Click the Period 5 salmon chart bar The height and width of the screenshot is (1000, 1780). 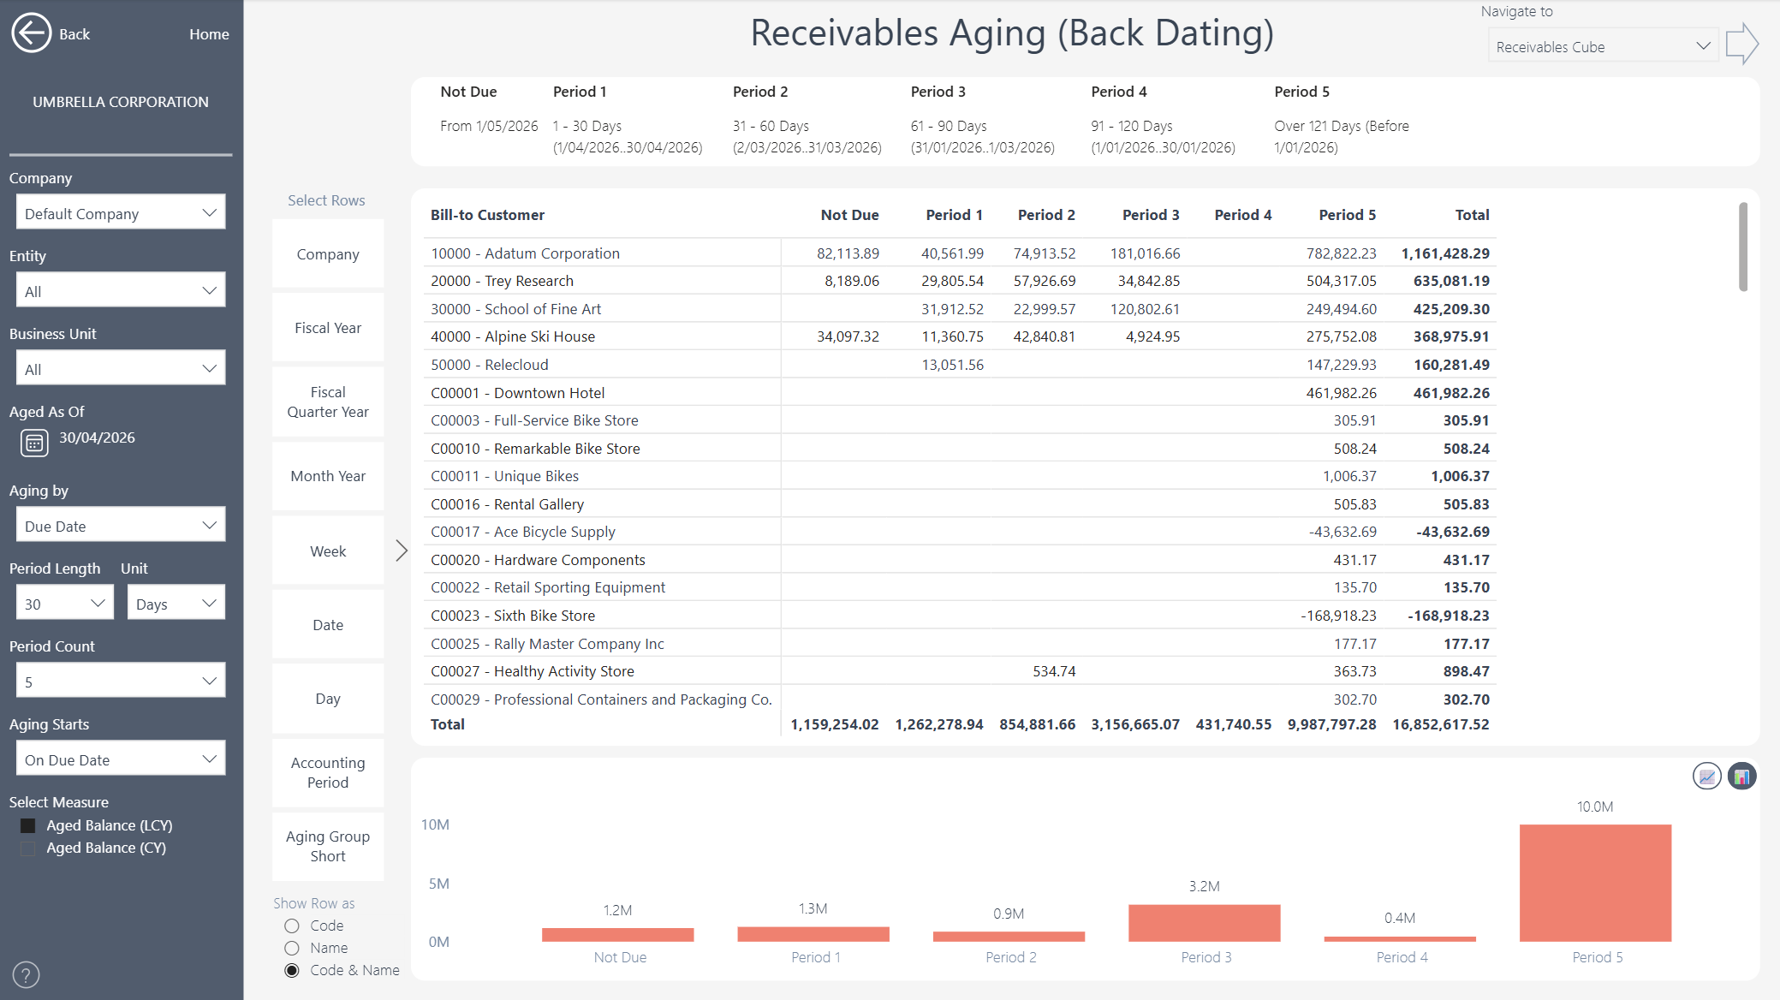pos(1595,883)
